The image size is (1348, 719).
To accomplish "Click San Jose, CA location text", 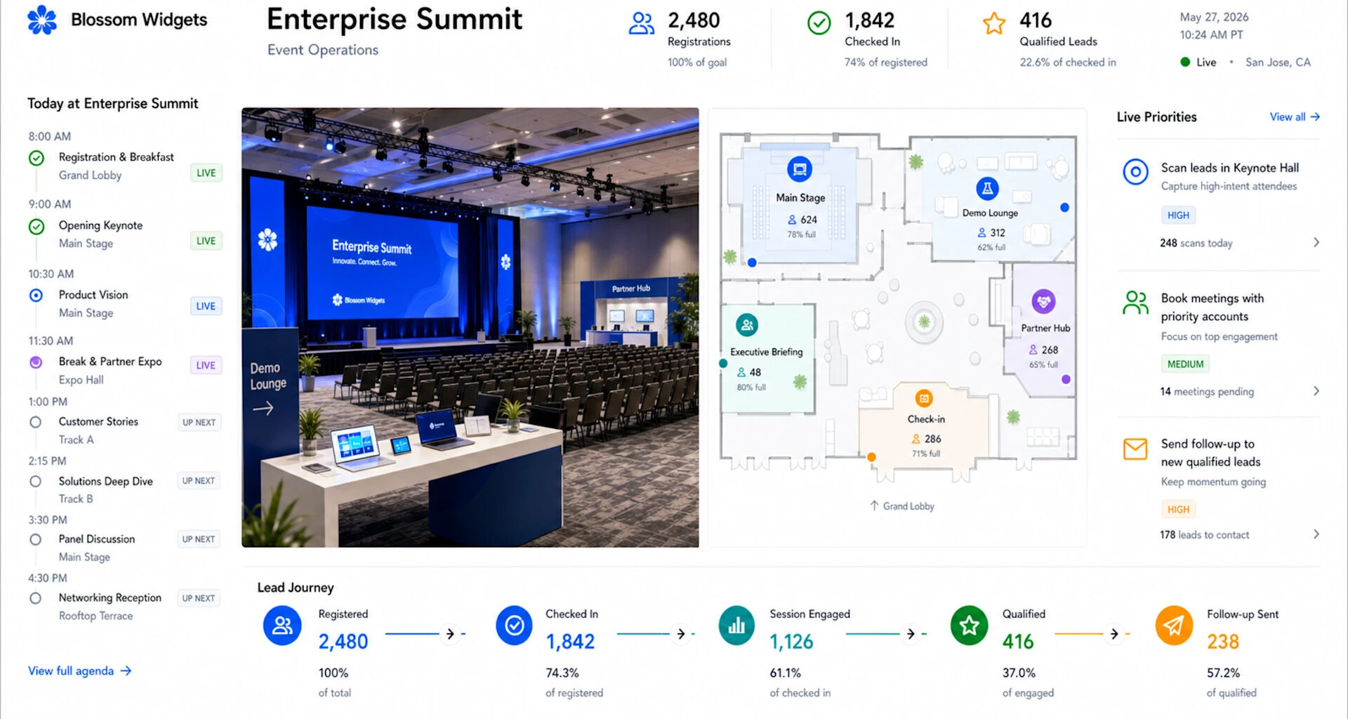I will click(x=1278, y=62).
